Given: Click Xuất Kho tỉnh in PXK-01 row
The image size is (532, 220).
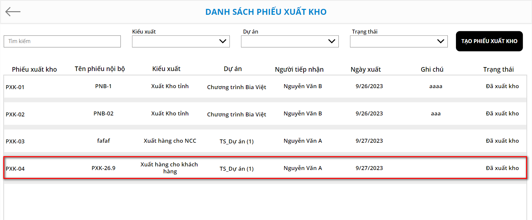Looking at the screenshot, I should point(170,86).
